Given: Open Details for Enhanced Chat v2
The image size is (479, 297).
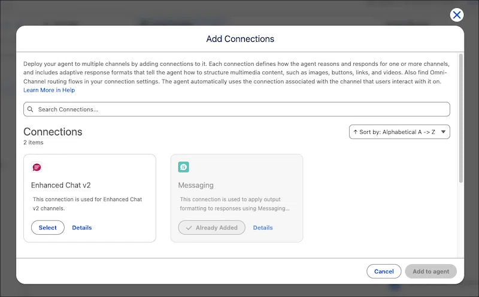Looking at the screenshot, I should [x=82, y=228].
